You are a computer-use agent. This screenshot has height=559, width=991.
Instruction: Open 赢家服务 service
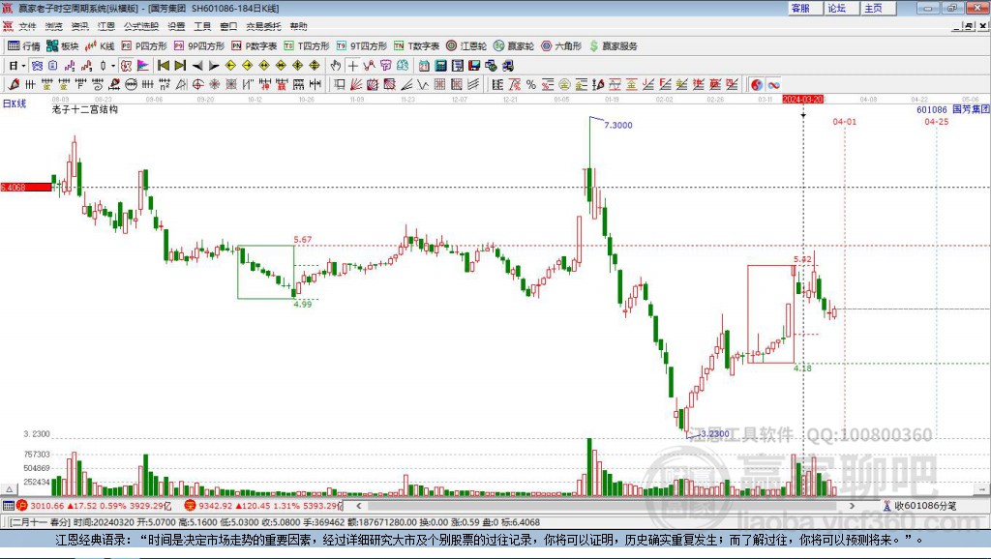tap(613, 46)
